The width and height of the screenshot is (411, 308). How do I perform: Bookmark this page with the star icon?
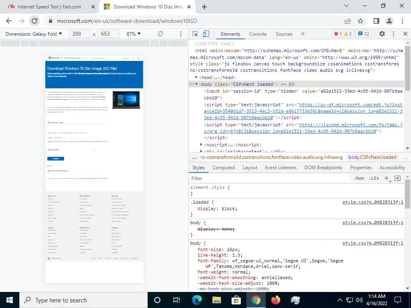361,21
